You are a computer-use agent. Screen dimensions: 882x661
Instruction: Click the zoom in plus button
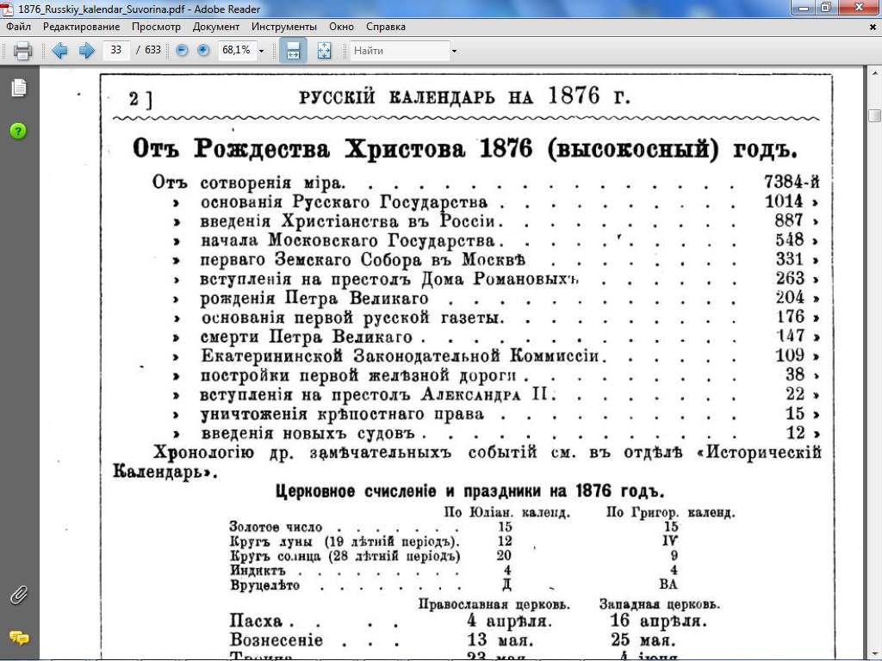pos(203,51)
